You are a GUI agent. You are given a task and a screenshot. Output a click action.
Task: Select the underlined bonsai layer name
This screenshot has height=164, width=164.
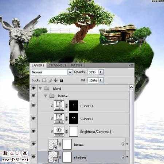(79, 145)
